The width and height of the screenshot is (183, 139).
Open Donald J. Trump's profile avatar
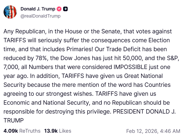point(10,12)
